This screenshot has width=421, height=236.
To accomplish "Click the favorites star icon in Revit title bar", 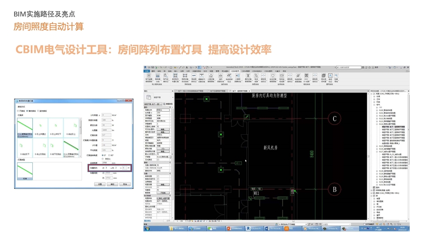I will tap(370, 68).
